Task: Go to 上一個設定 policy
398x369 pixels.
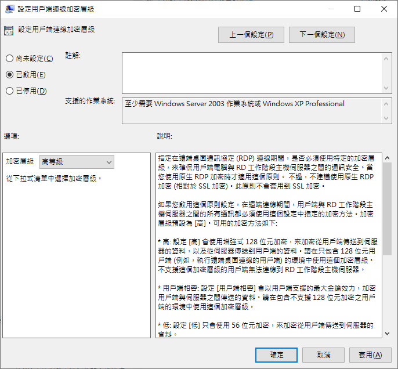Action: tap(251, 35)
